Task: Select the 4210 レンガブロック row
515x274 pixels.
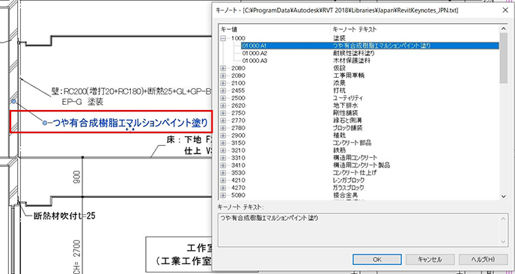Action: (x=359, y=180)
